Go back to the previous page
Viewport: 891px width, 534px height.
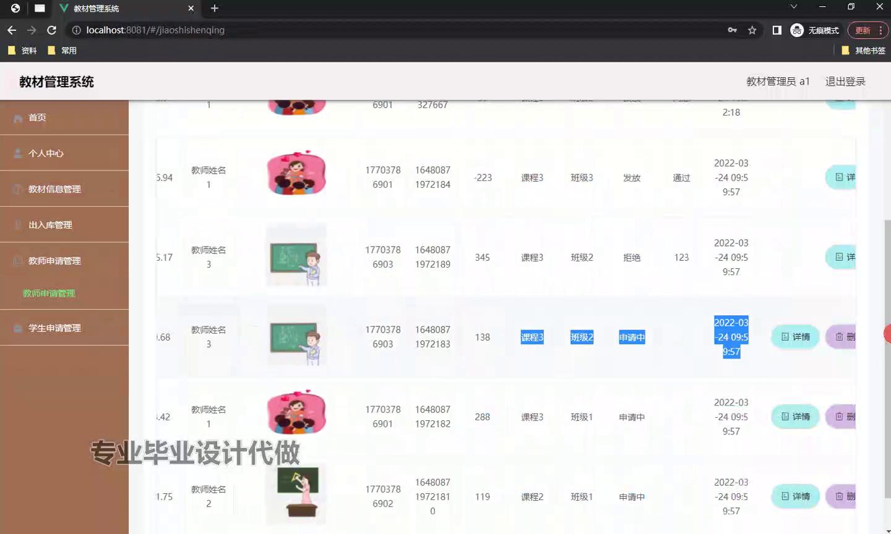(x=12, y=30)
